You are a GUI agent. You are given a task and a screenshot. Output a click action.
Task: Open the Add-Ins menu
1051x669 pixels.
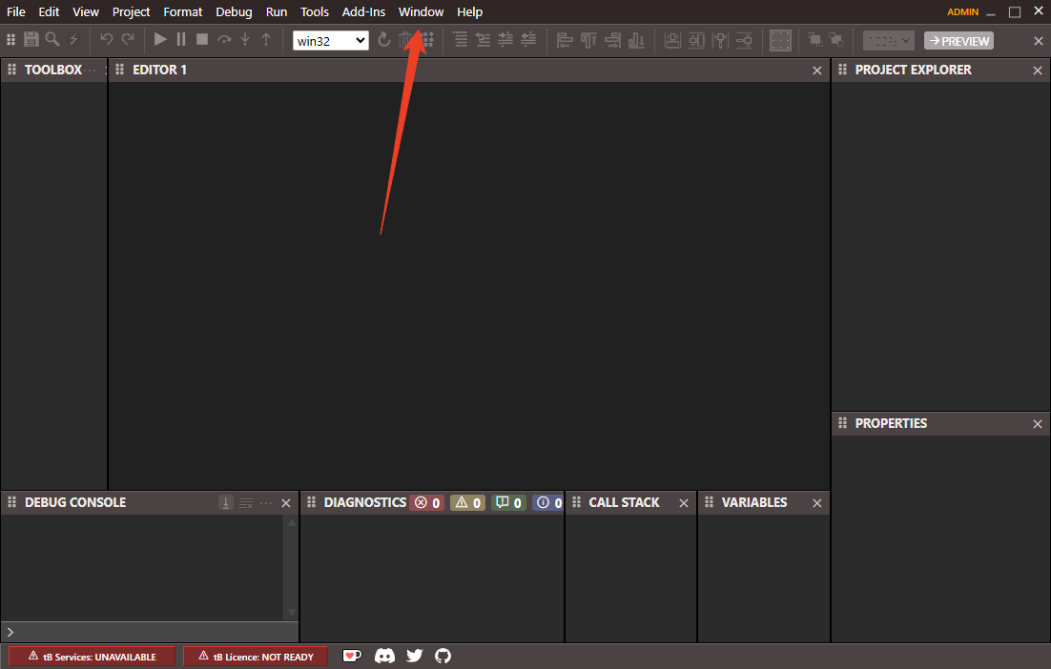coord(363,12)
